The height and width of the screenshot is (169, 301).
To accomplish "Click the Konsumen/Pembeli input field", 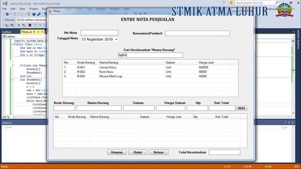I will (198, 33).
